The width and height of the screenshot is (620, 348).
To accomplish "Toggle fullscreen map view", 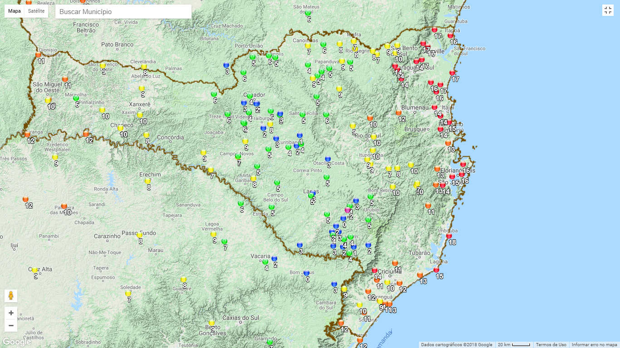I will [x=608, y=10].
